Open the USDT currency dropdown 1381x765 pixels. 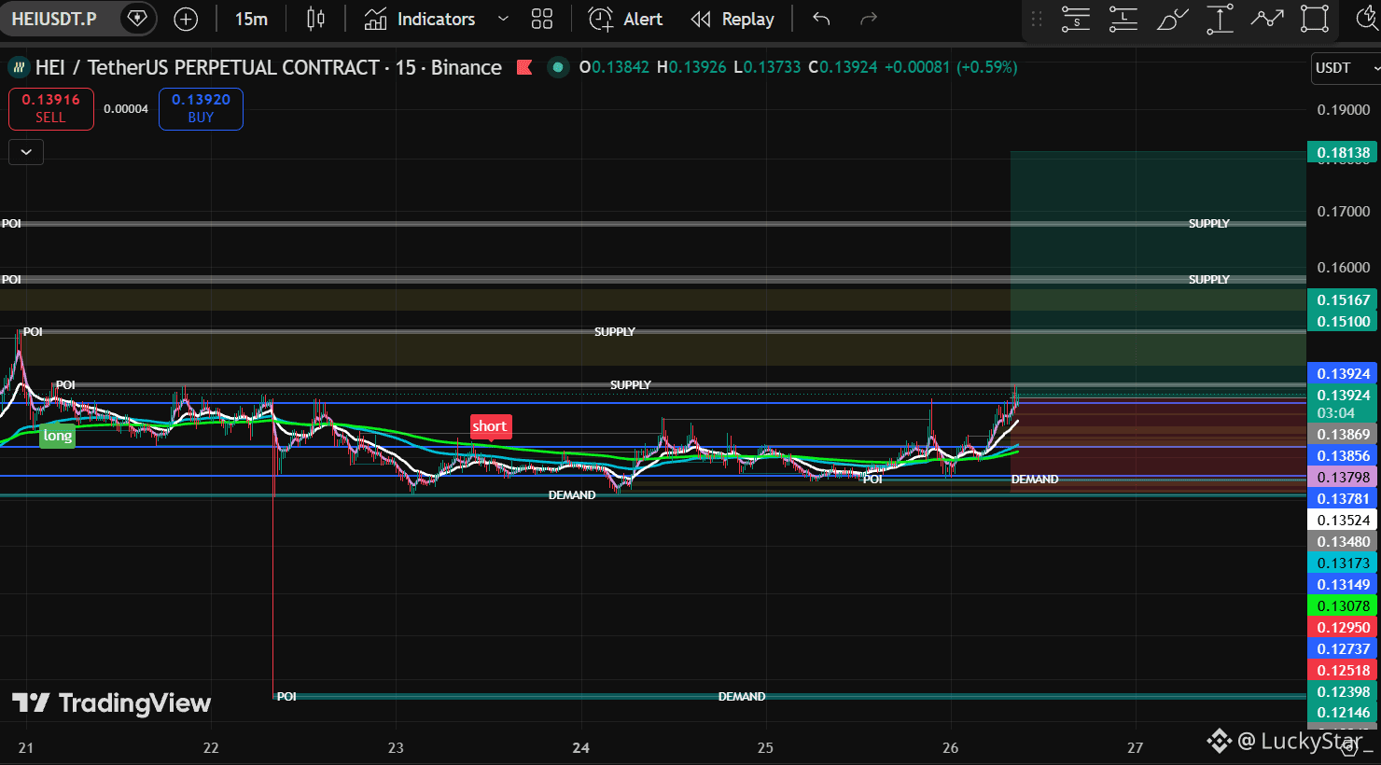point(1345,67)
